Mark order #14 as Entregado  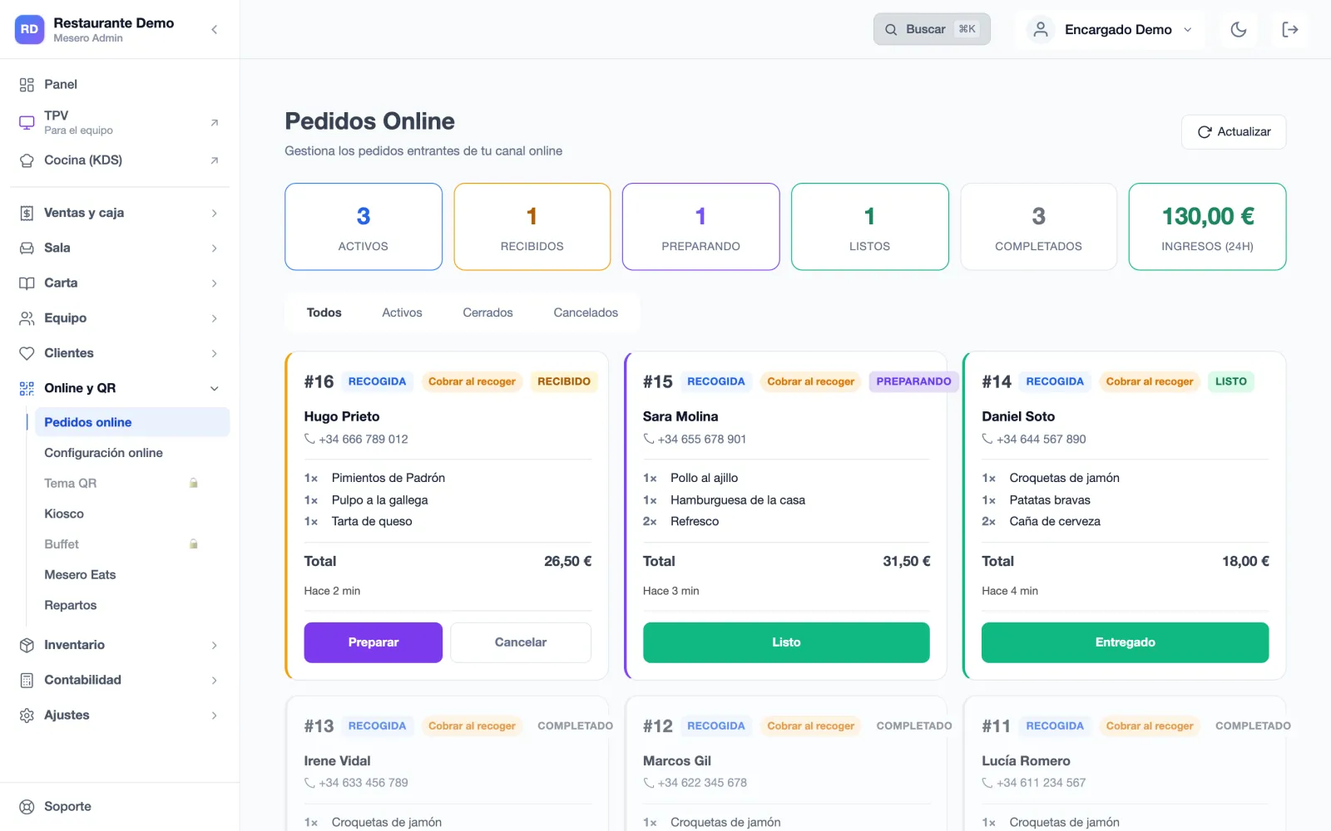coord(1125,642)
